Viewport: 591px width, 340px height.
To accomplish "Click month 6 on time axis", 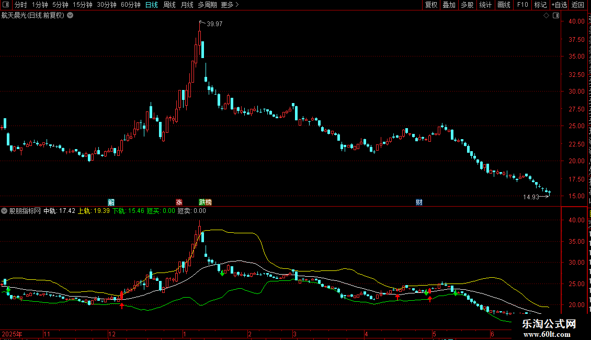I will (492, 334).
